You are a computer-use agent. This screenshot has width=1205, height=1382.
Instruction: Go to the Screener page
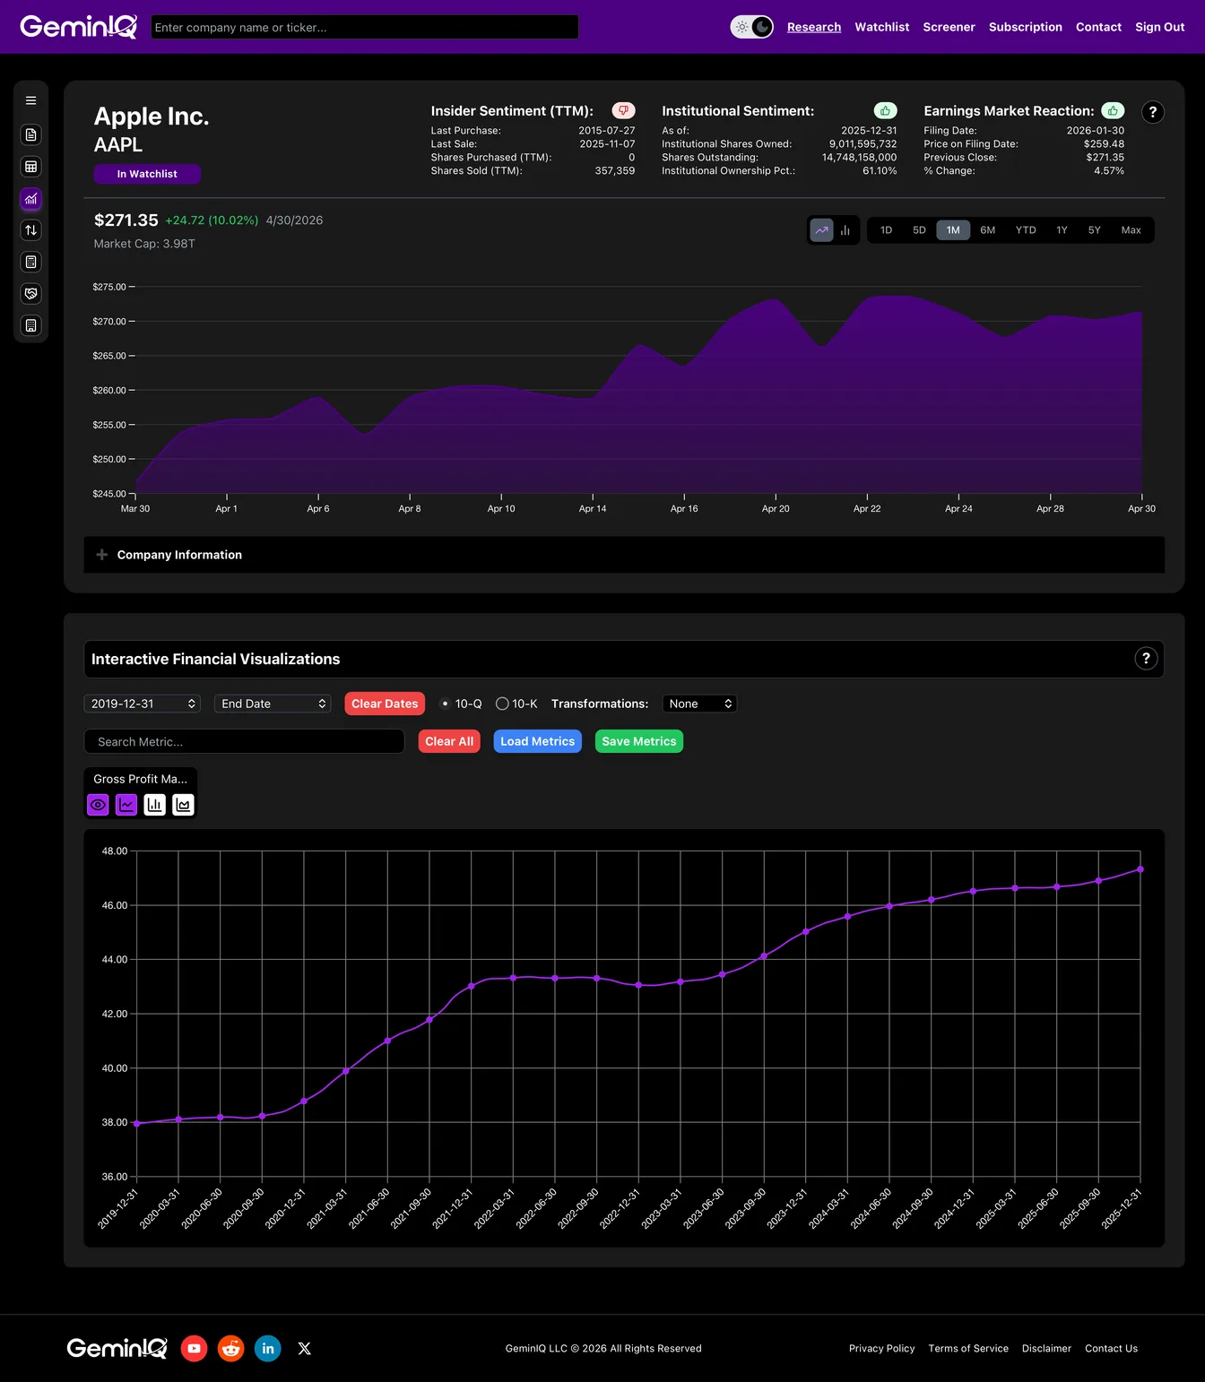click(x=949, y=27)
